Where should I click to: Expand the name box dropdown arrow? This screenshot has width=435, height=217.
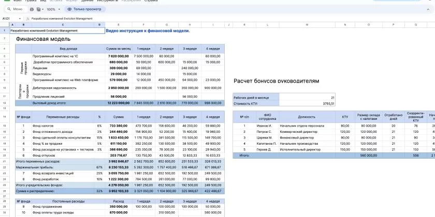tap(20, 19)
